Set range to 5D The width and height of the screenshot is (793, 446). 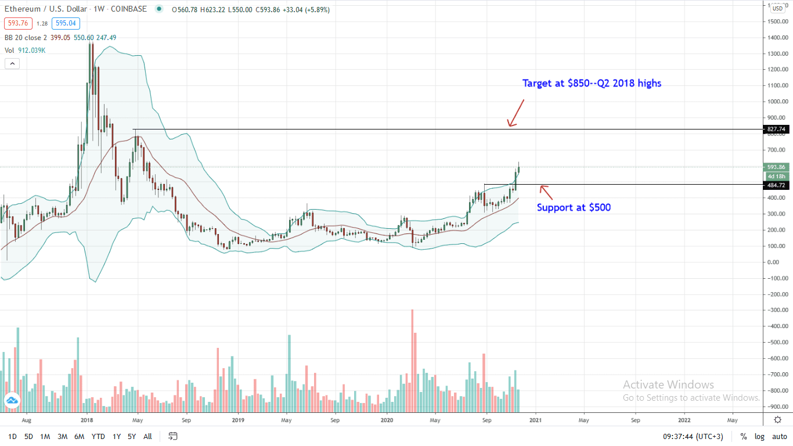pos(28,436)
